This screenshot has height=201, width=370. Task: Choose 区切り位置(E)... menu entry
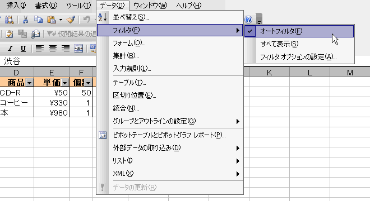coord(170,95)
